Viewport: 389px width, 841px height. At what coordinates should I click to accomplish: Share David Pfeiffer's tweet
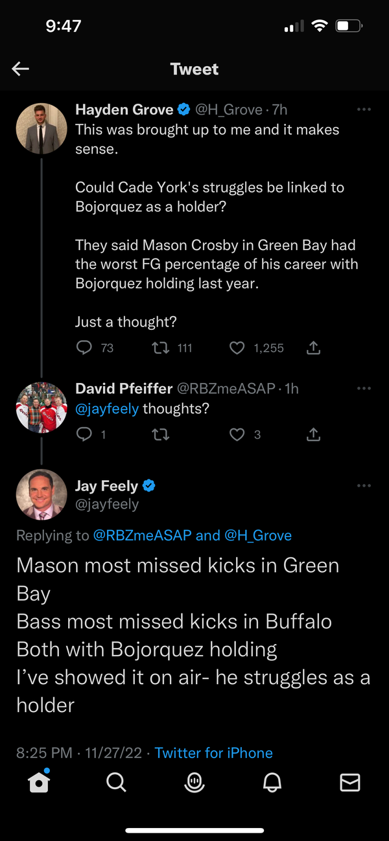pos(313,434)
